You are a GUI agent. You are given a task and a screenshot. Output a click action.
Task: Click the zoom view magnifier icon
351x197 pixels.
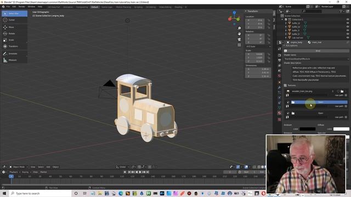click(x=239, y=28)
